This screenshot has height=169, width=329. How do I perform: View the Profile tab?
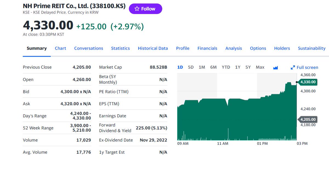point(183,48)
